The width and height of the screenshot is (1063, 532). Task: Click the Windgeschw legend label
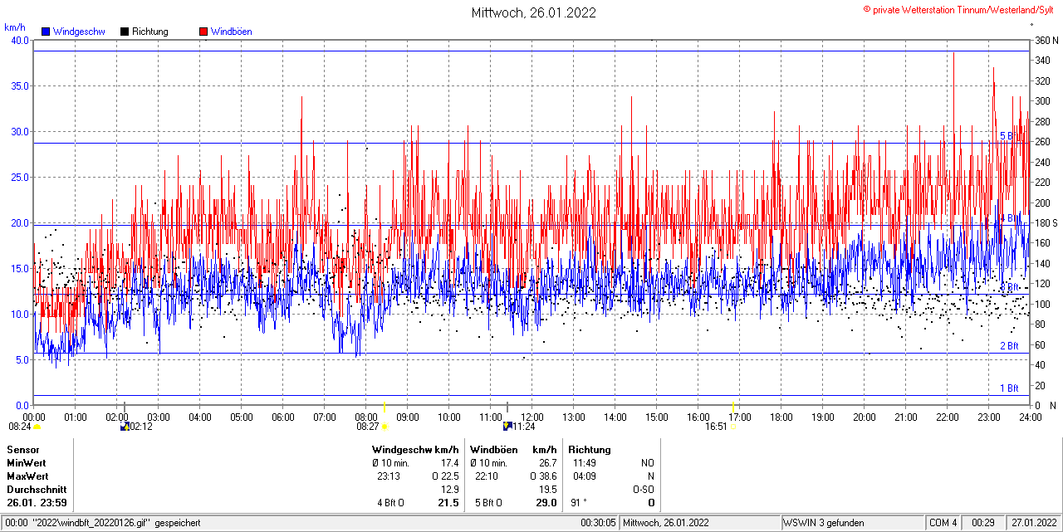(79, 32)
